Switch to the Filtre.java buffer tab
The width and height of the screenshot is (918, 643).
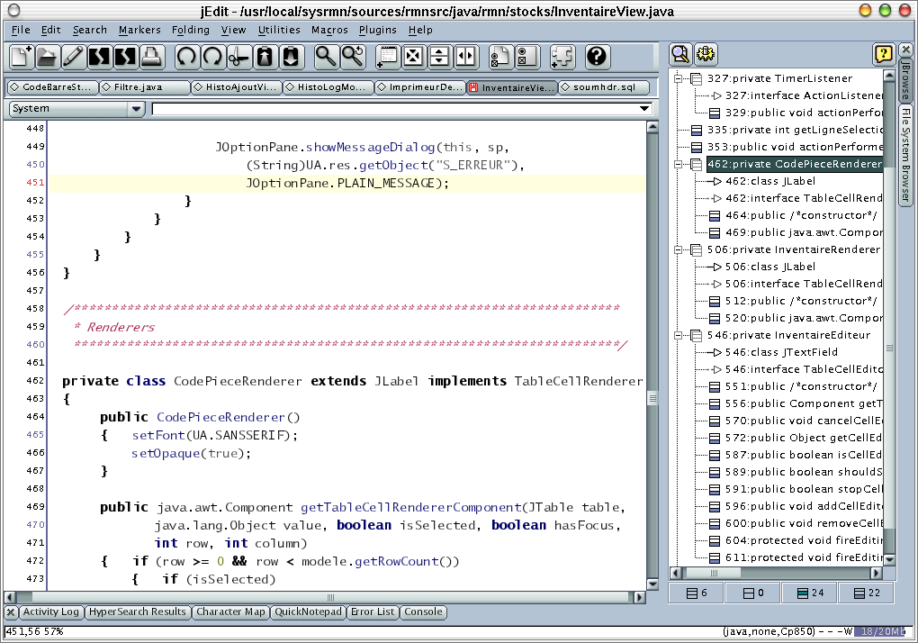click(x=146, y=87)
